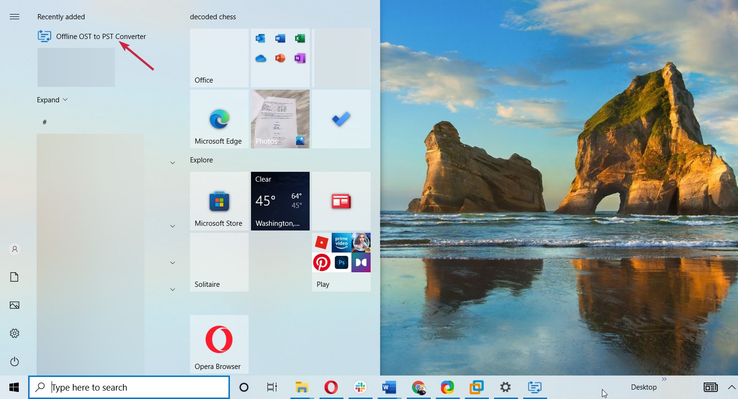Click the Windows Start button
Screen dimensions: 738x399
[14, 387]
